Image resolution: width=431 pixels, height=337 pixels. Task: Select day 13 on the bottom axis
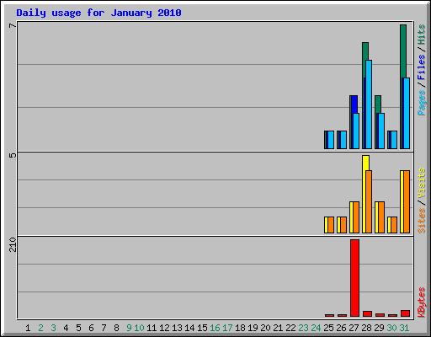(177, 328)
